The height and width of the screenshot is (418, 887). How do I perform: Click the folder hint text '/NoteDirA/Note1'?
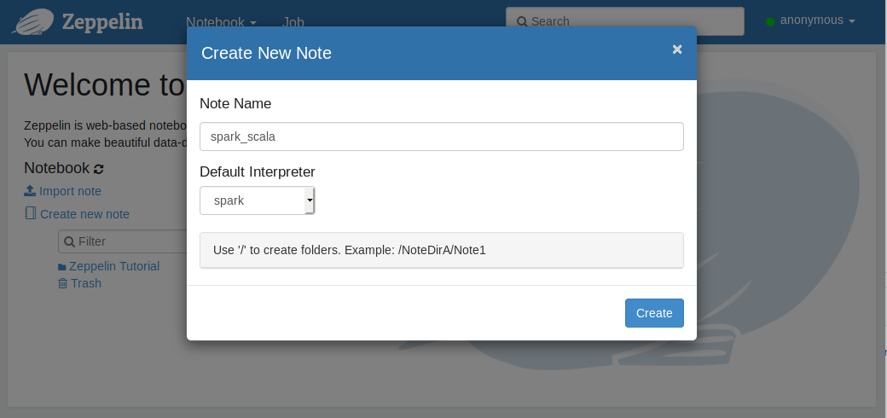(442, 250)
